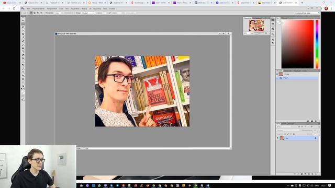Screen dimensions: 335x188
Task: Click the Navigator panel preview thumbnail
Action: click(256, 25)
